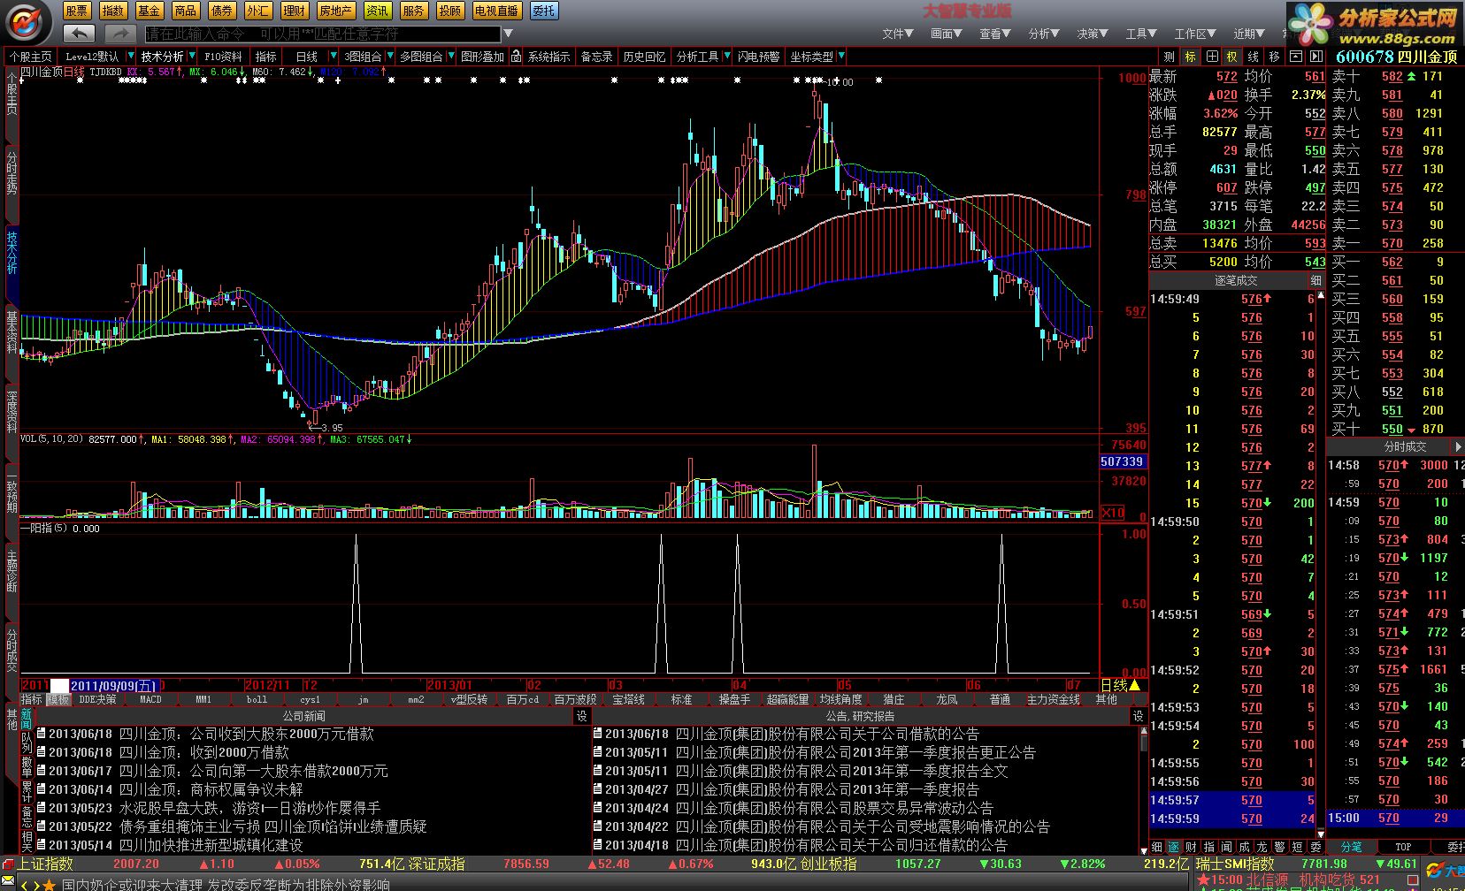Click 设 settings in 公司新闻 panel
The height and width of the screenshot is (891, 1465).
[x=582, y=716]
